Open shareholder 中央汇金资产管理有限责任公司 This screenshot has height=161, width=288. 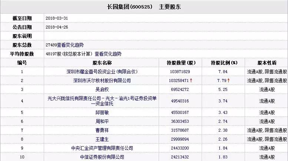coord(102,148)
